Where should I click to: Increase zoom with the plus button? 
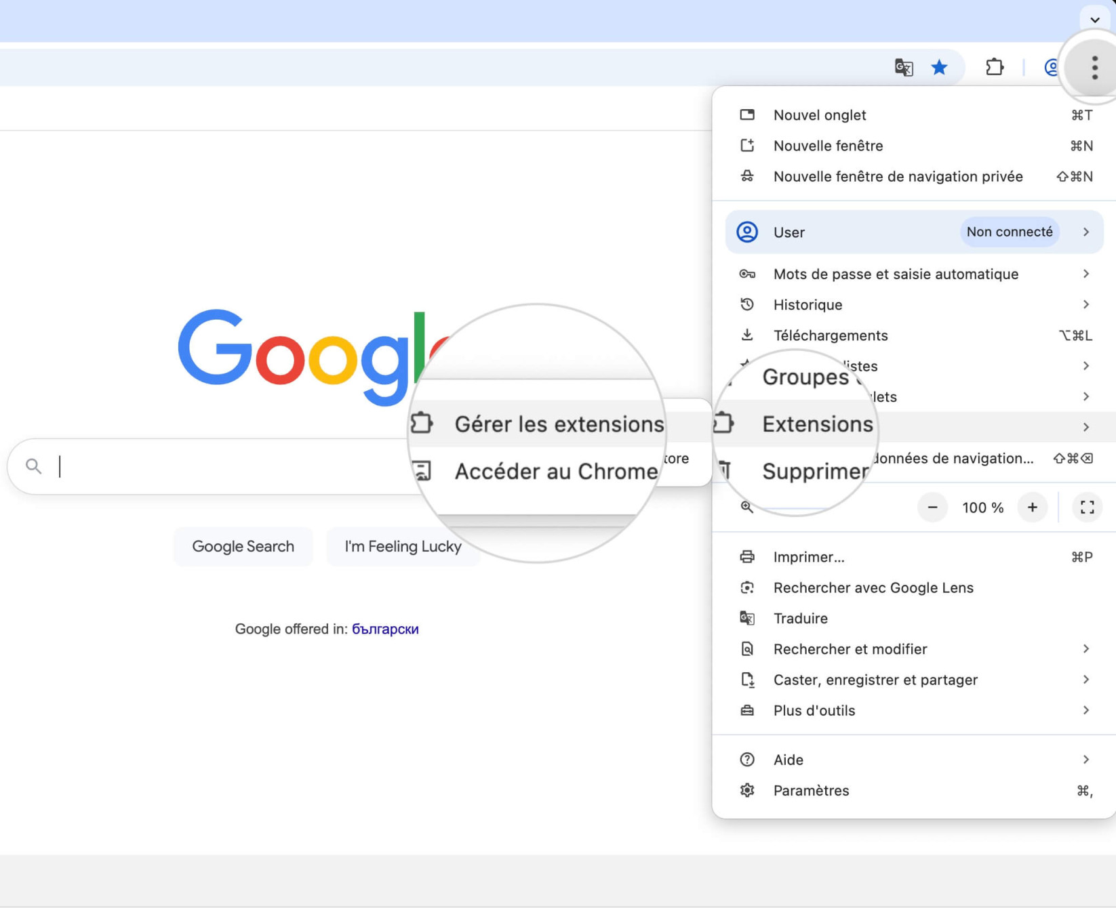point(1032,508)
